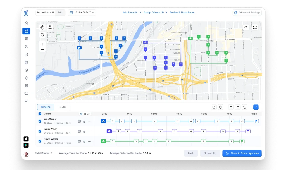286x170 pixels.
Task: Expand map to fullscreen
Action: 255,27
